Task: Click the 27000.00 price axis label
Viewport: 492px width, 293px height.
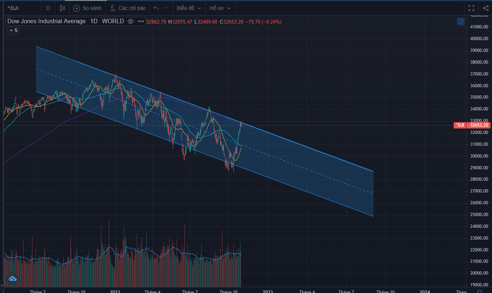Action: [x=479, y=191]
